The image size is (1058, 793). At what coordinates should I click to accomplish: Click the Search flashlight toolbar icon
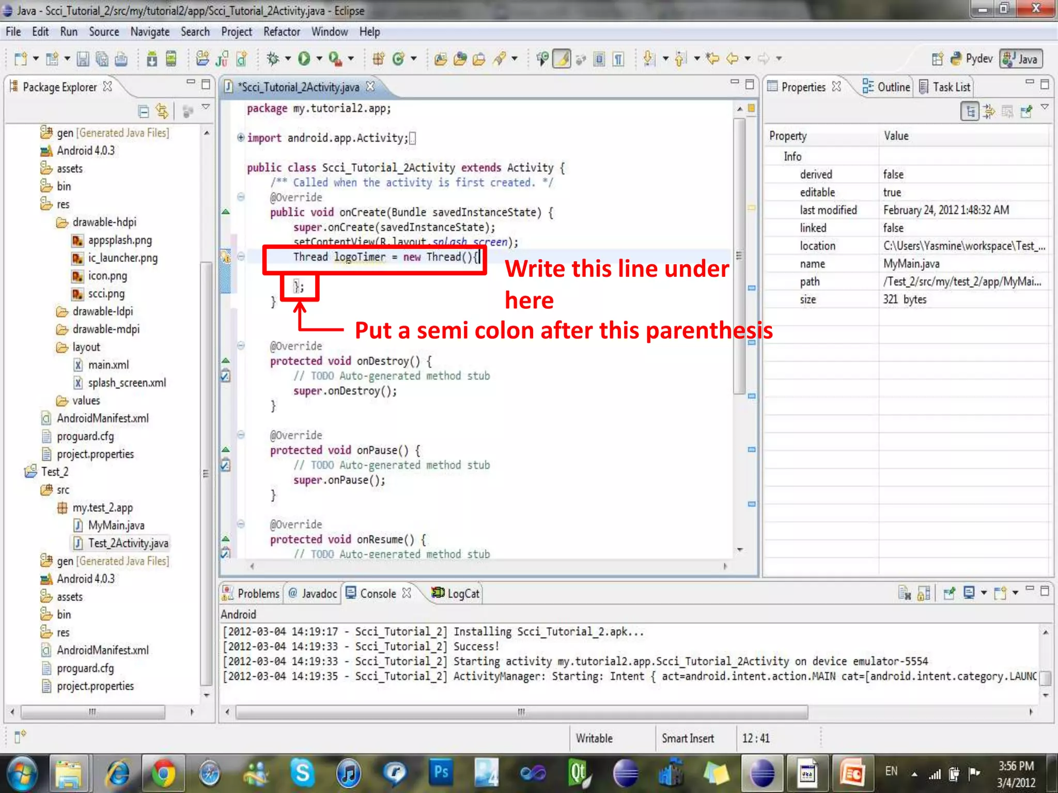[x=499, y=59]
